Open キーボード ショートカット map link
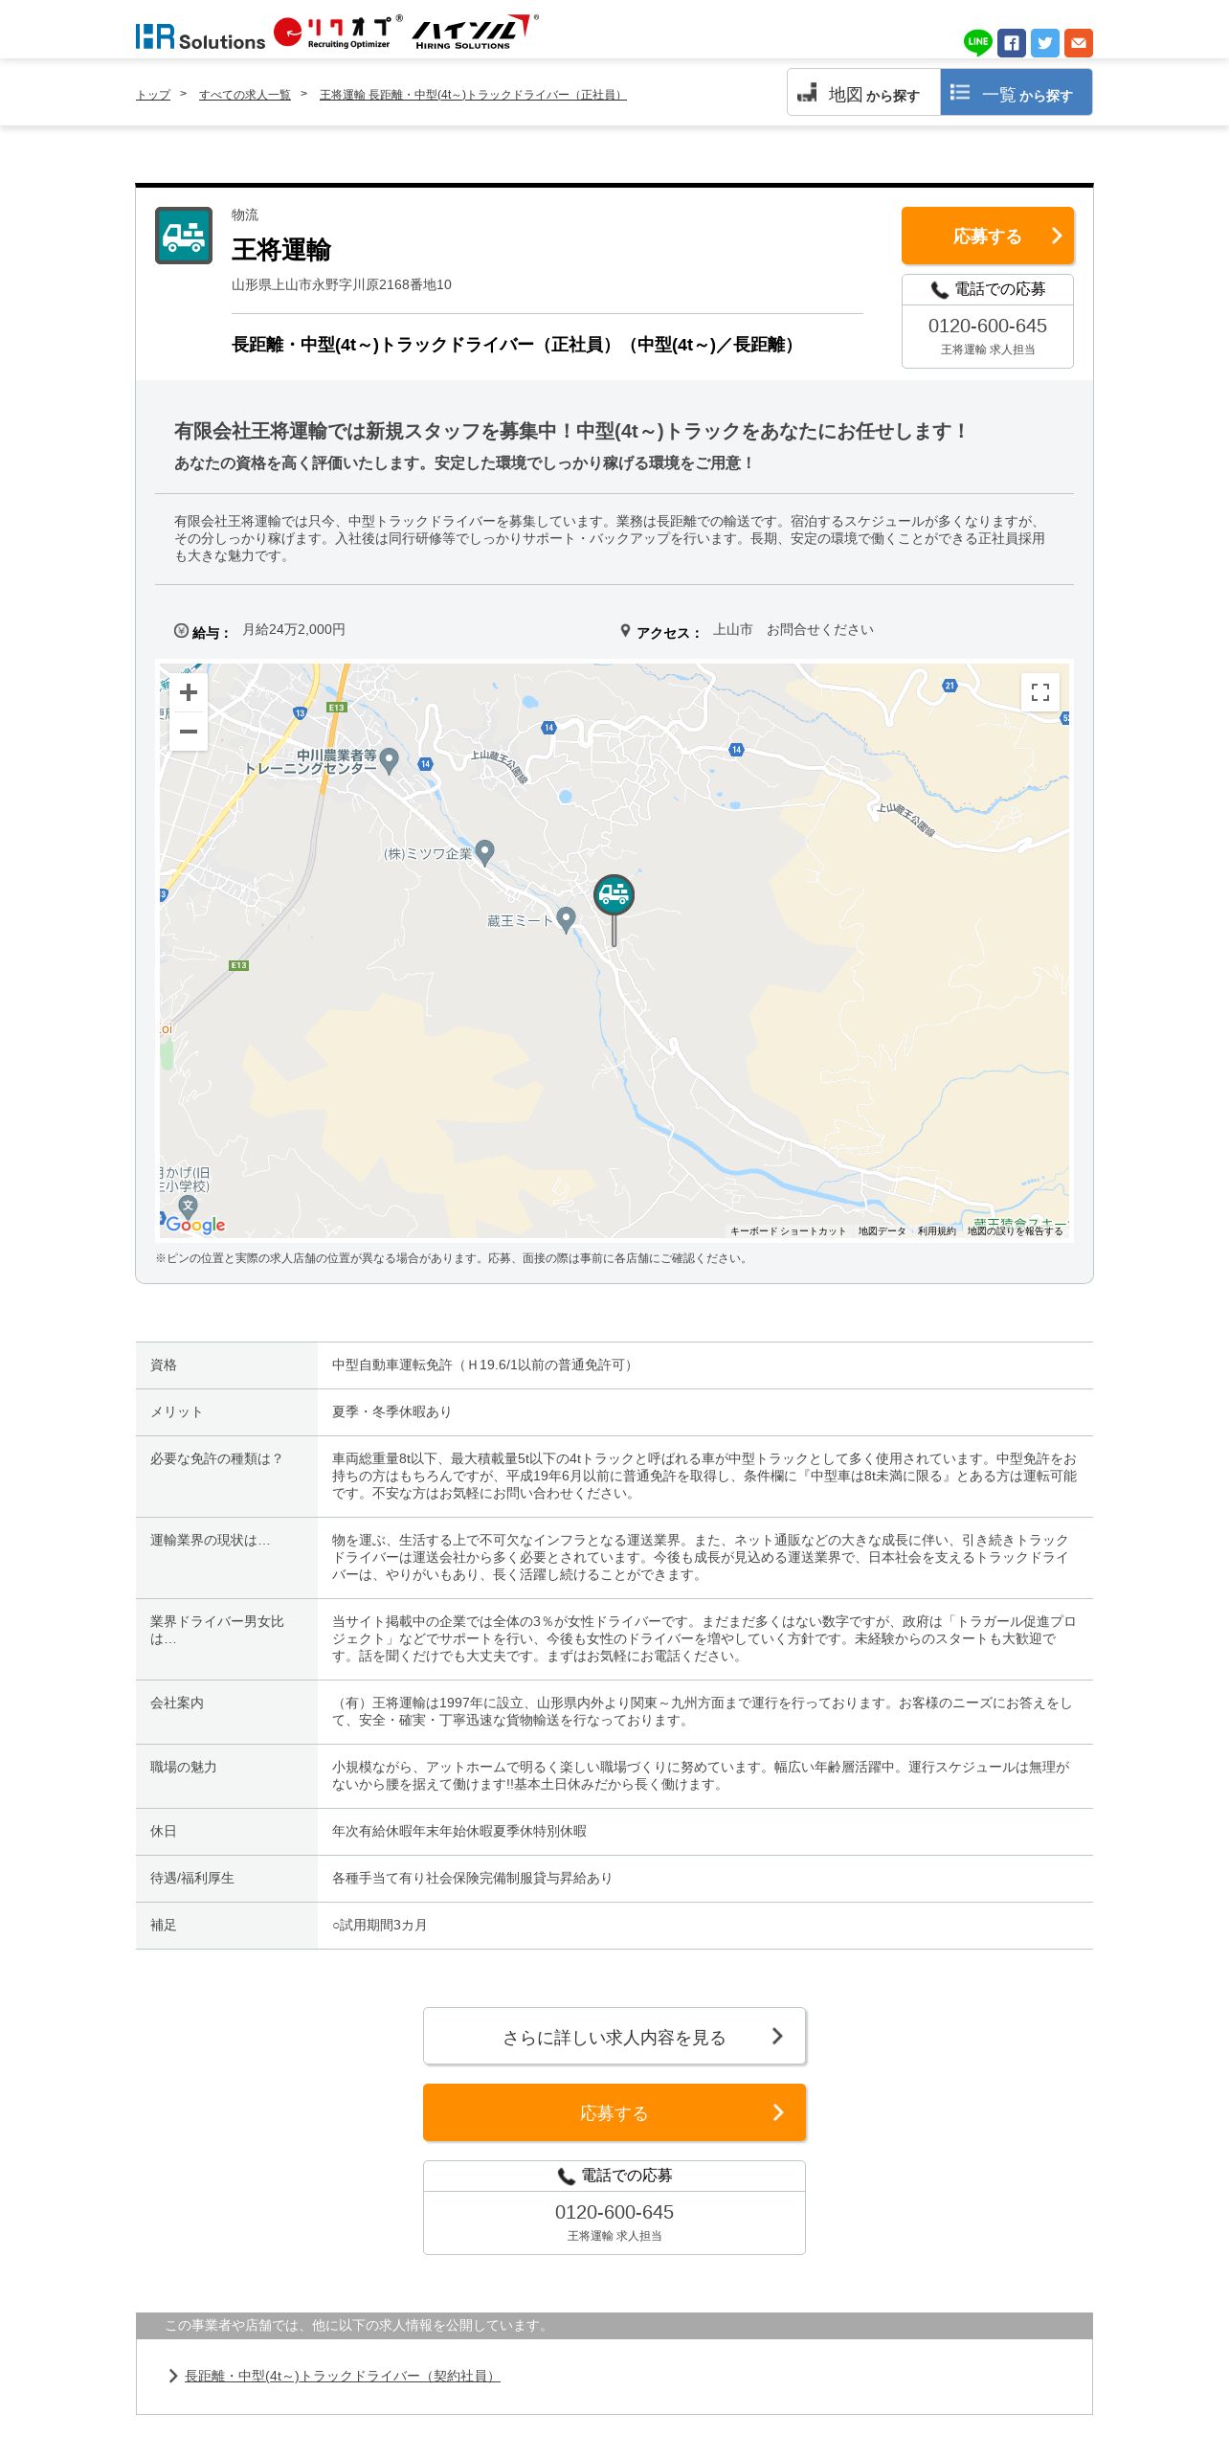Screen dimensions: 1229x2459 pyautogui.click(x=788, y=1231)
